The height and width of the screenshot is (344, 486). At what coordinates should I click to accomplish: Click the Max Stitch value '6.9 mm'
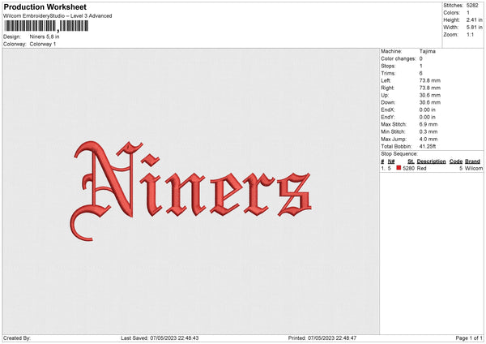pyautogui.click(x=428, y=124)
